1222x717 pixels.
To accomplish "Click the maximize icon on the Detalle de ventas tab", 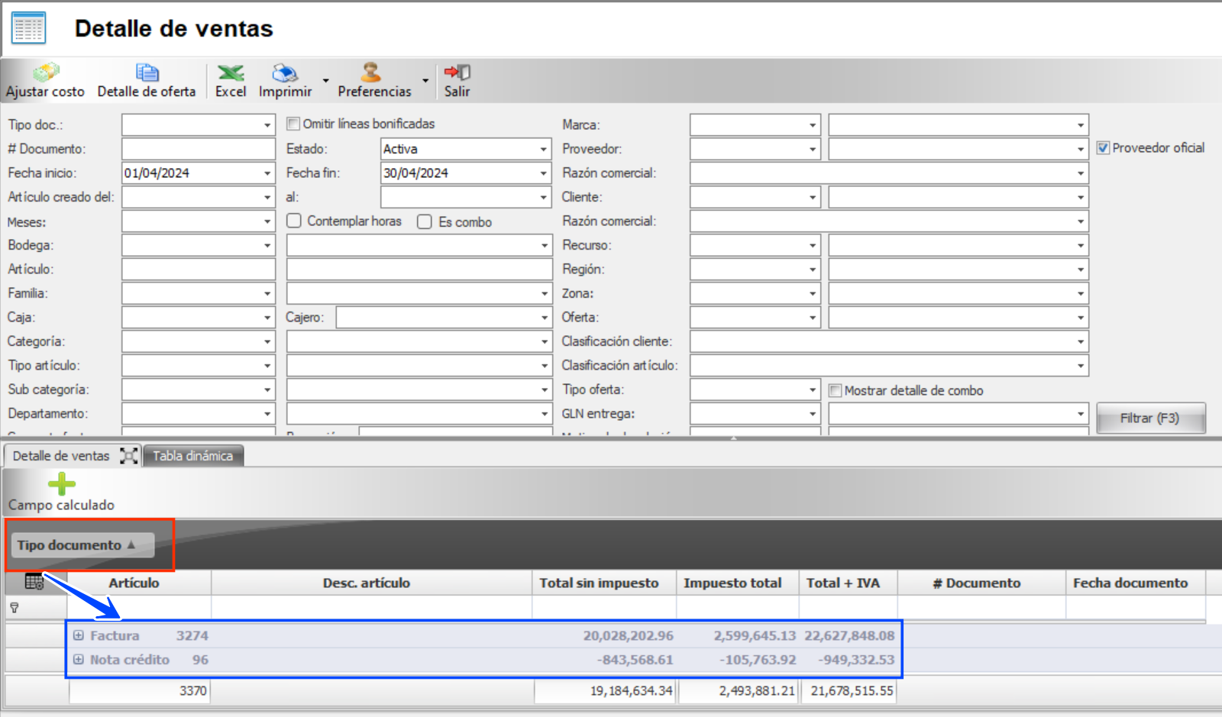I will point(129,457).
